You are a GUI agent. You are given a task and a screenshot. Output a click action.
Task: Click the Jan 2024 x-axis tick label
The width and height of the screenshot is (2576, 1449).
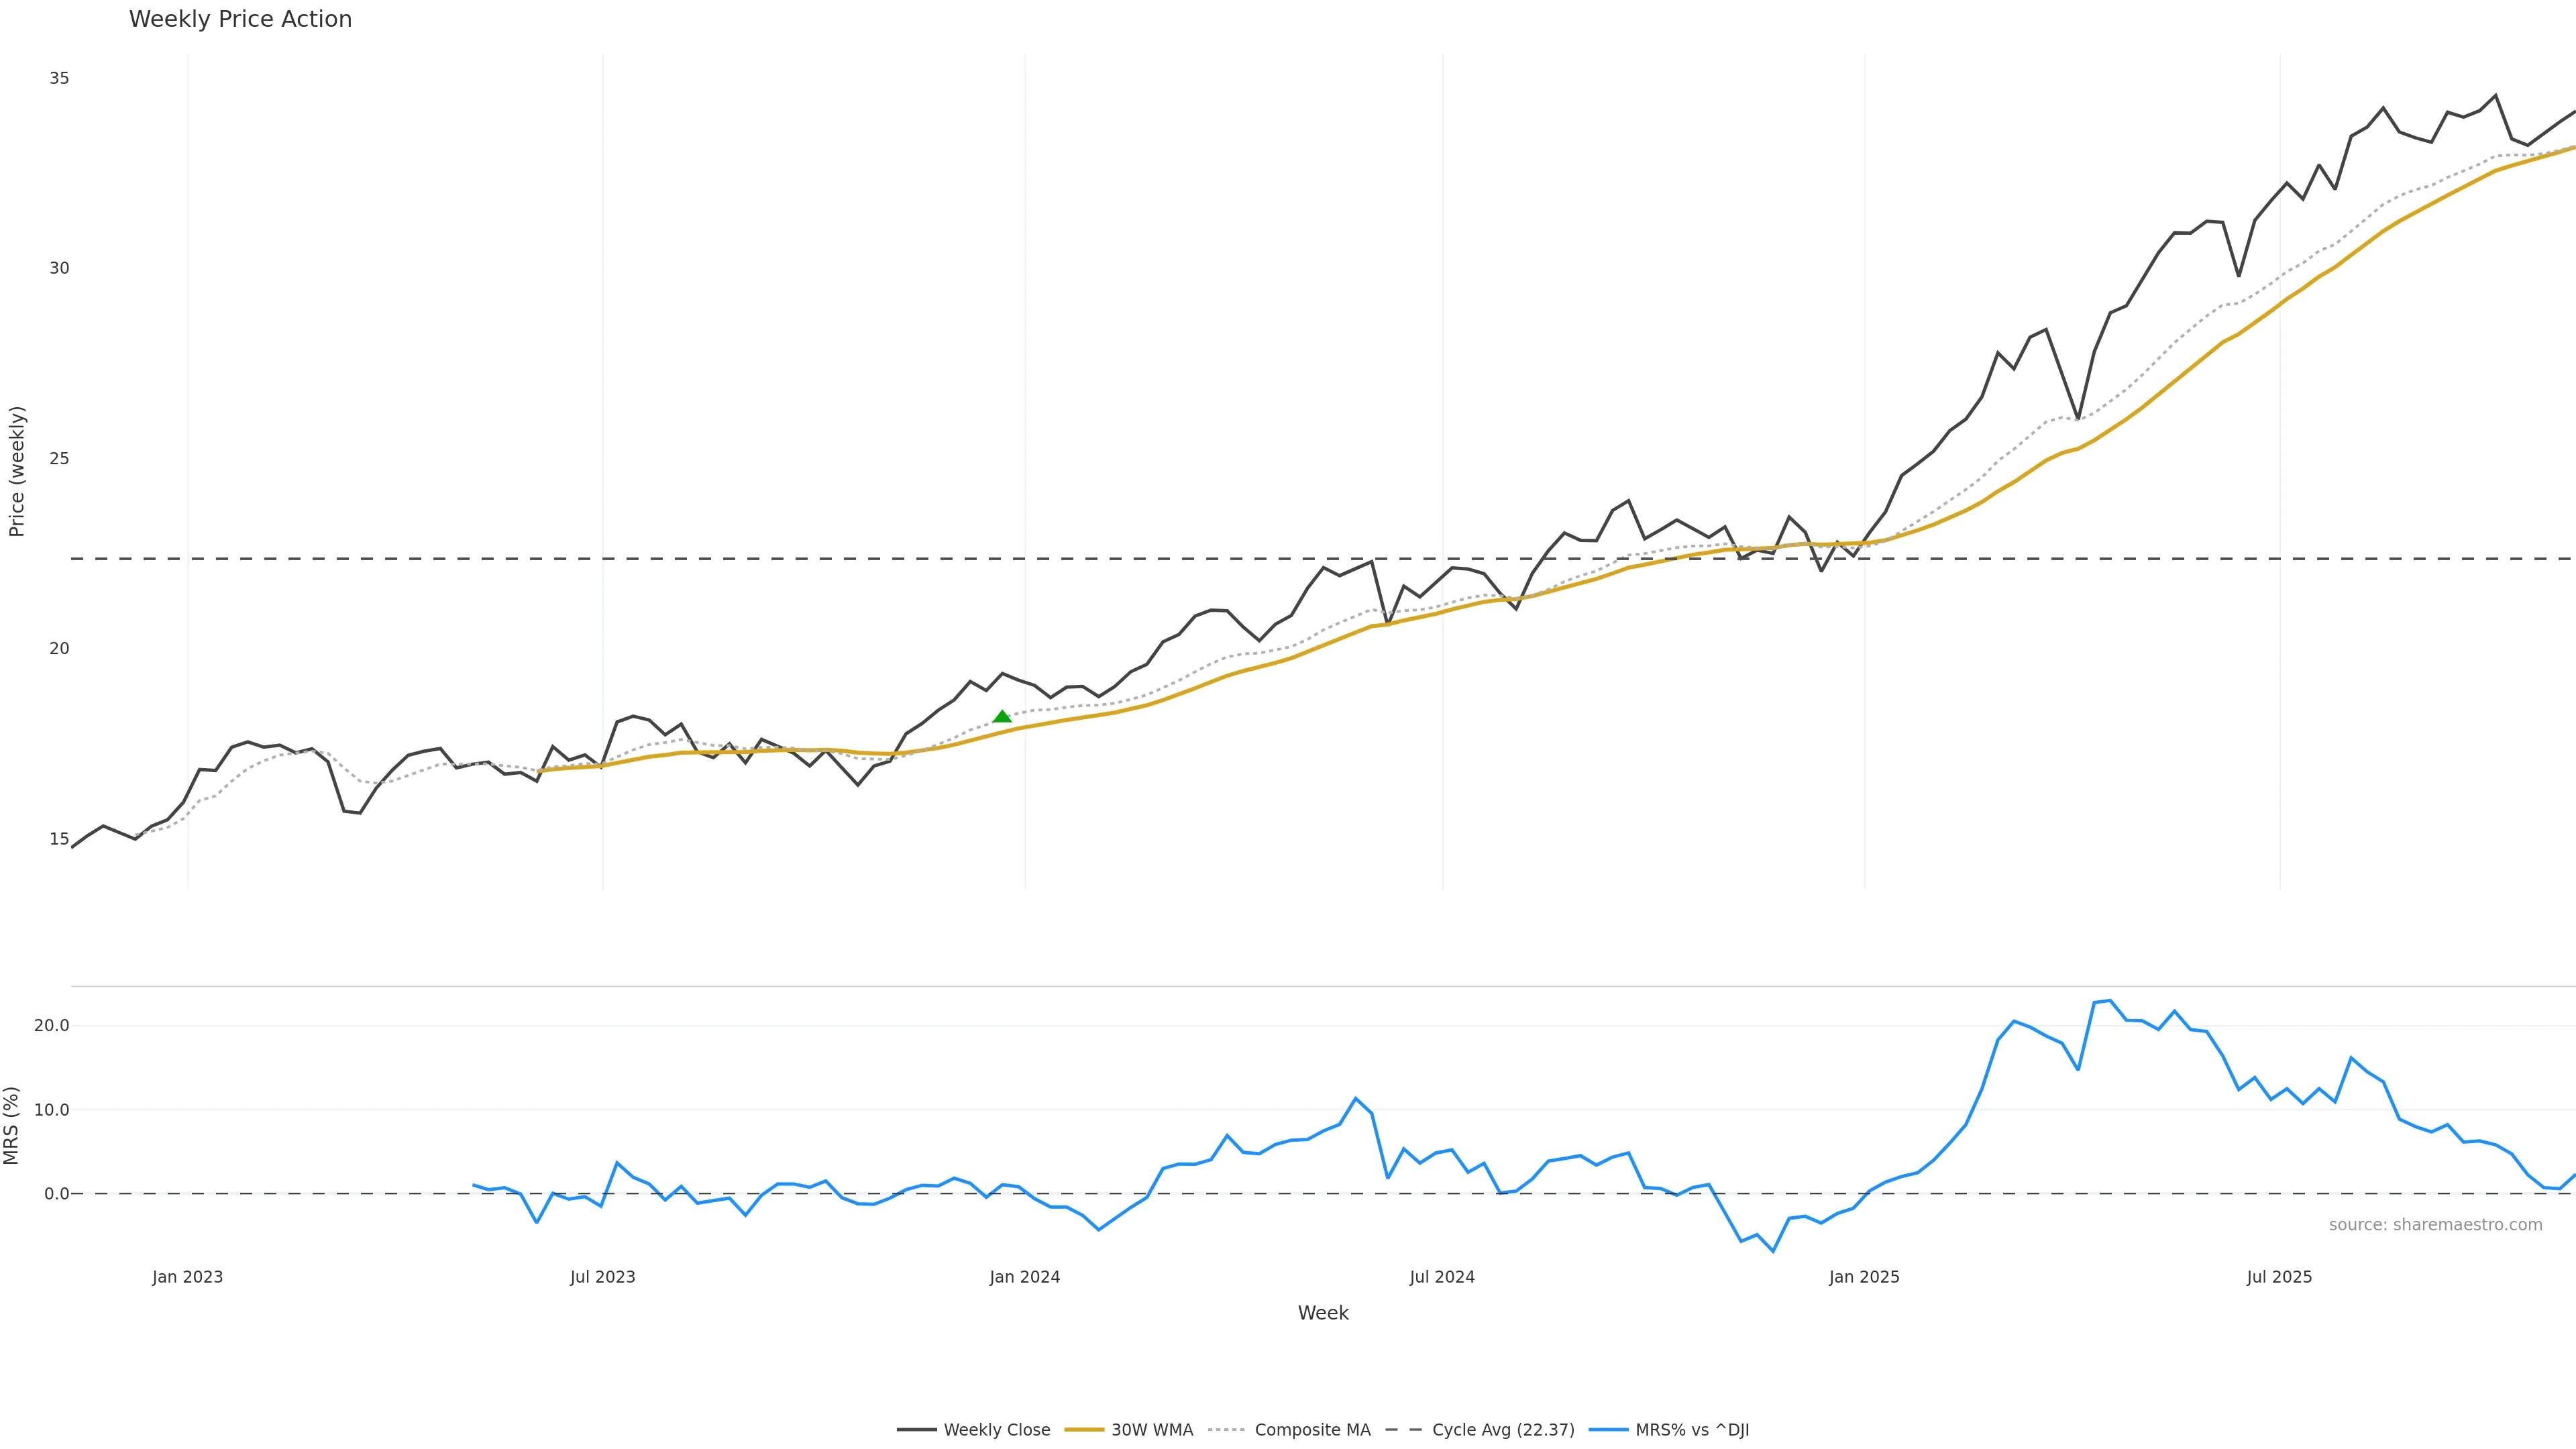[x=1024, y=1277]
